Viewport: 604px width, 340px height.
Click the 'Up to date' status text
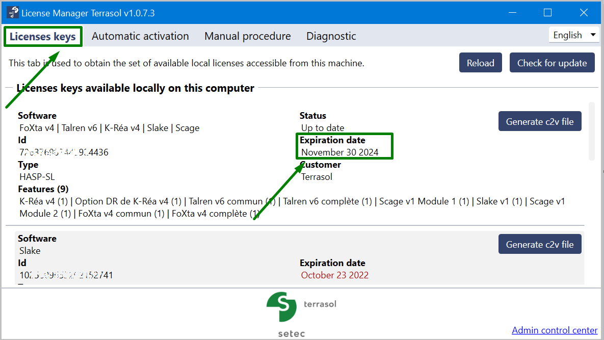click(323, 128)
